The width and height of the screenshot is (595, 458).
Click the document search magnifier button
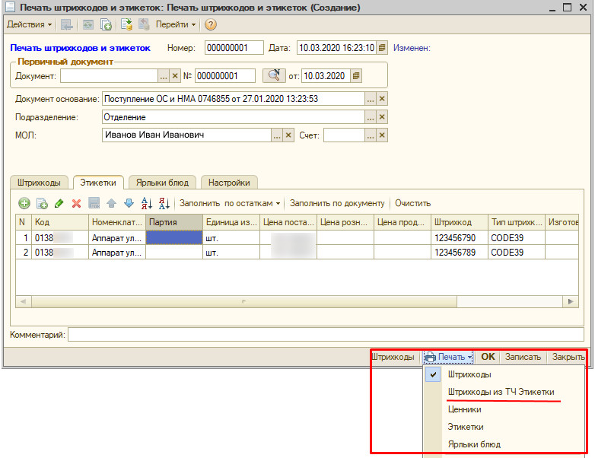tap(272, 75)
